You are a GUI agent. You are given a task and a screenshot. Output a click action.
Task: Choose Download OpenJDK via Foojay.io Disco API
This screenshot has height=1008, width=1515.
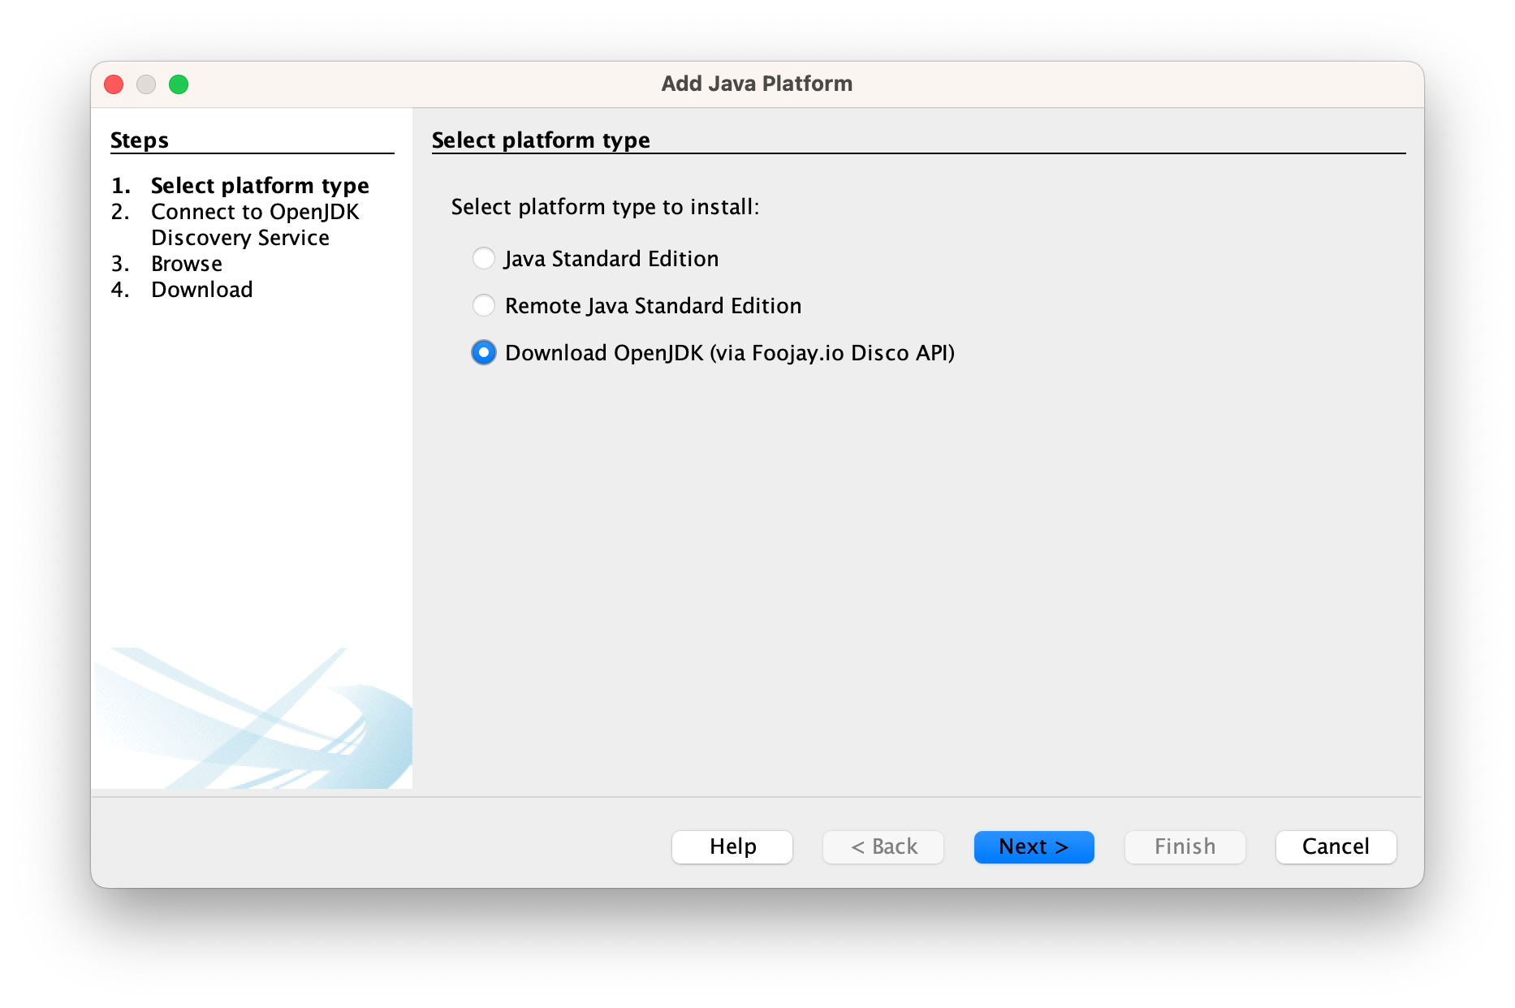pyautogui.click(x=484, y=353)
